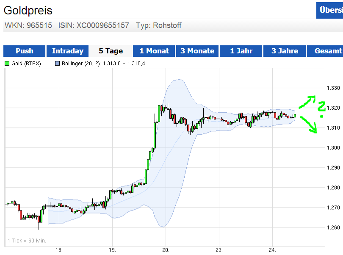
Task: Click the 1.330 price axis label
Action: pyautogui.click(x=333, y=88)
